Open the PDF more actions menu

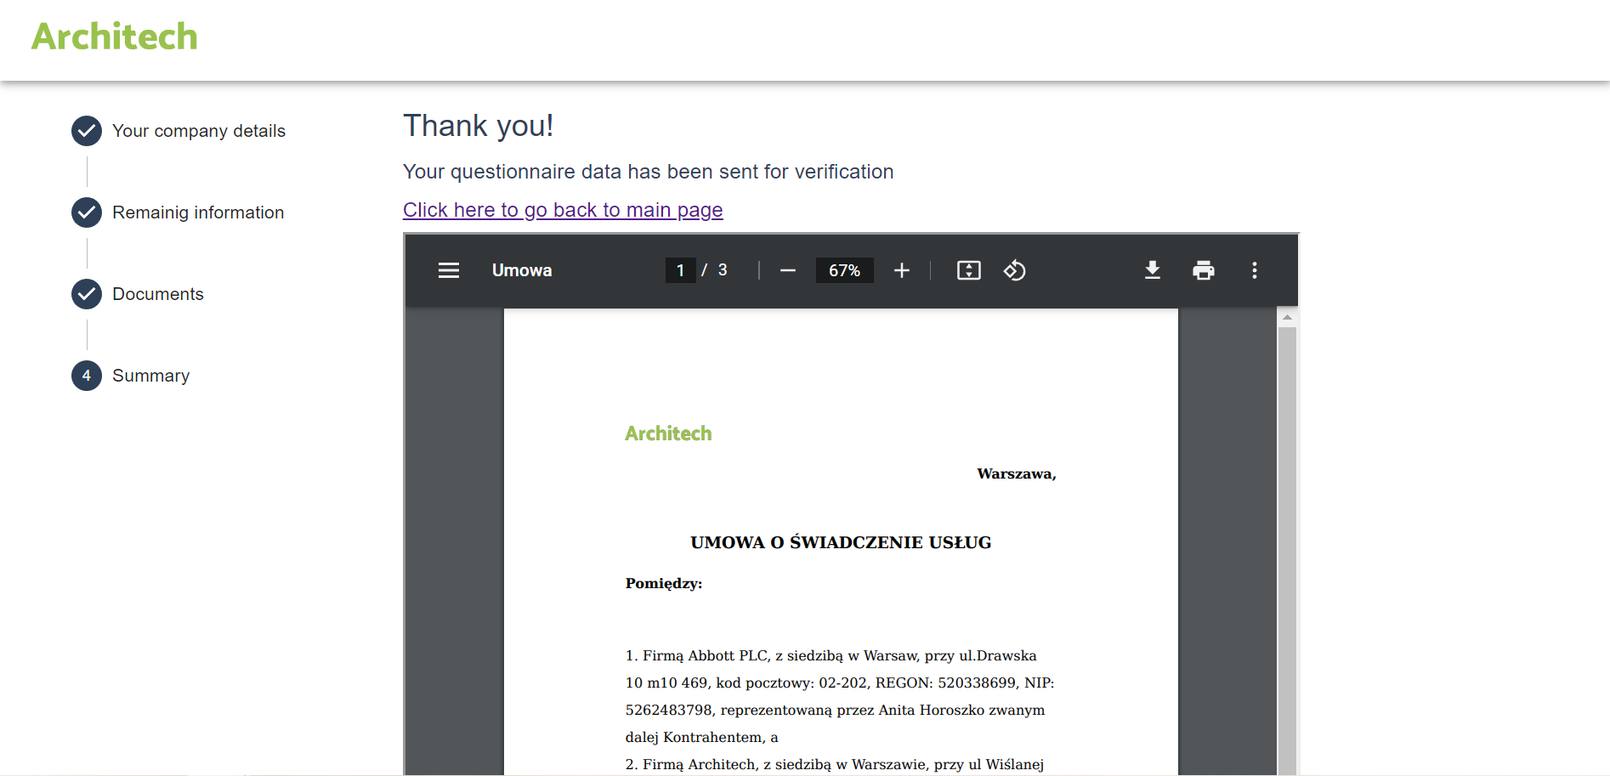1255,270
